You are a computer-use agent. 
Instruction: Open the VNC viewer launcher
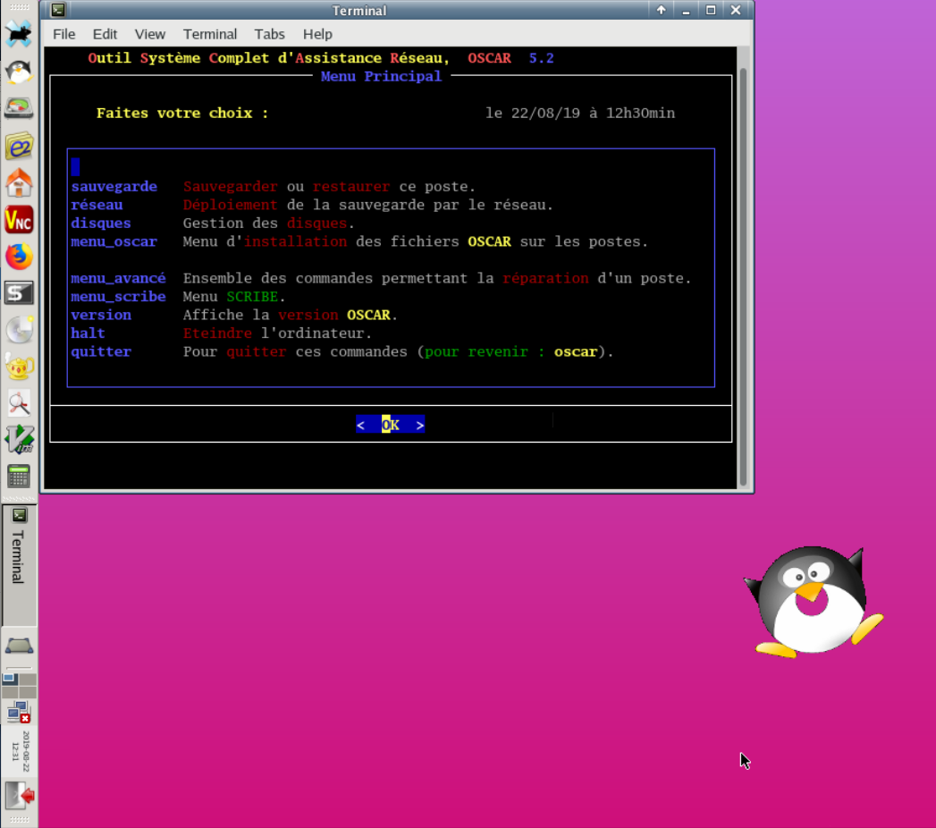[x=19, y=220]
